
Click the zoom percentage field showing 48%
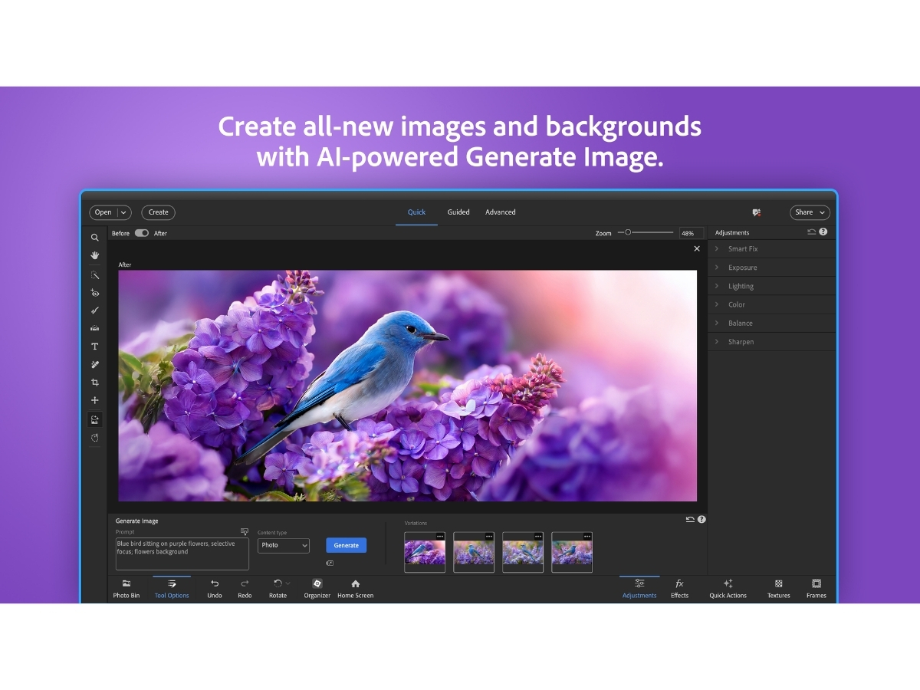click(691, 233)
